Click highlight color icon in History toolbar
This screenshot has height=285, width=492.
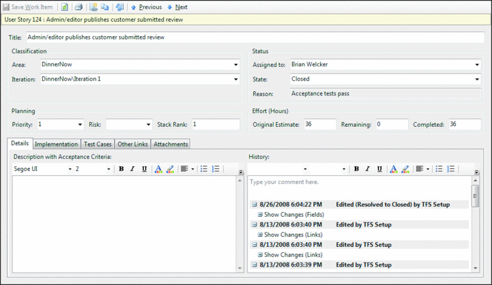405,169
